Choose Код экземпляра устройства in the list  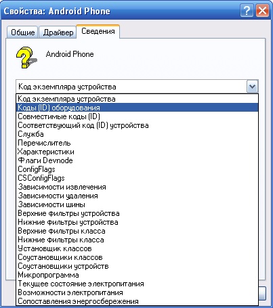(x=138, y=99)
